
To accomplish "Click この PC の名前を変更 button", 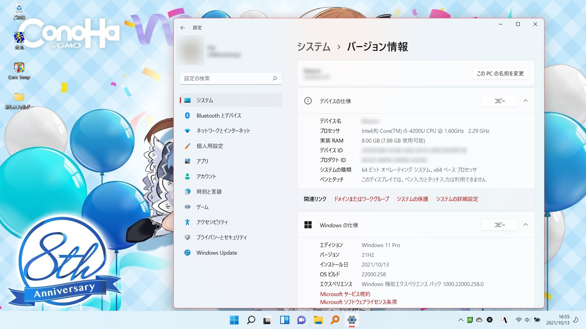I will coord(500,73).
